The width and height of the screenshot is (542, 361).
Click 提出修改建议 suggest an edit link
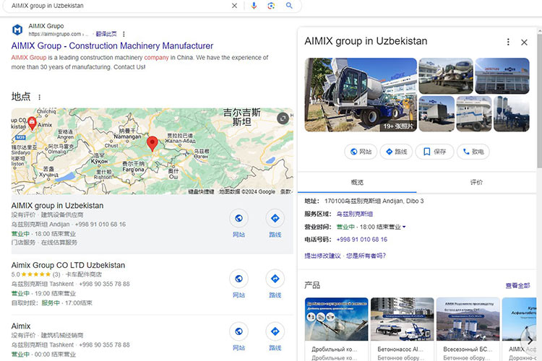tap(322, 256)
